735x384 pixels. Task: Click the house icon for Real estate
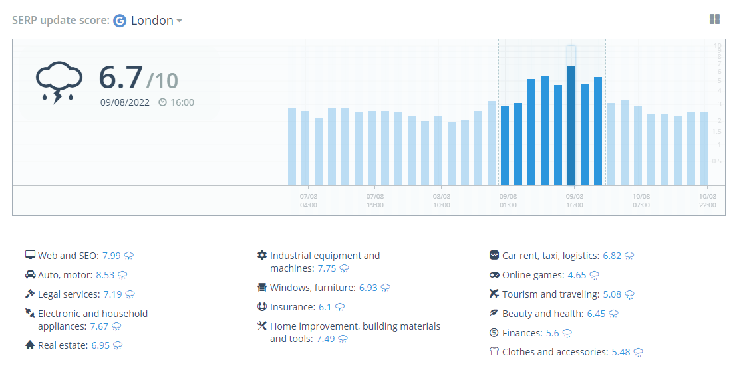[x=30, y=345]
